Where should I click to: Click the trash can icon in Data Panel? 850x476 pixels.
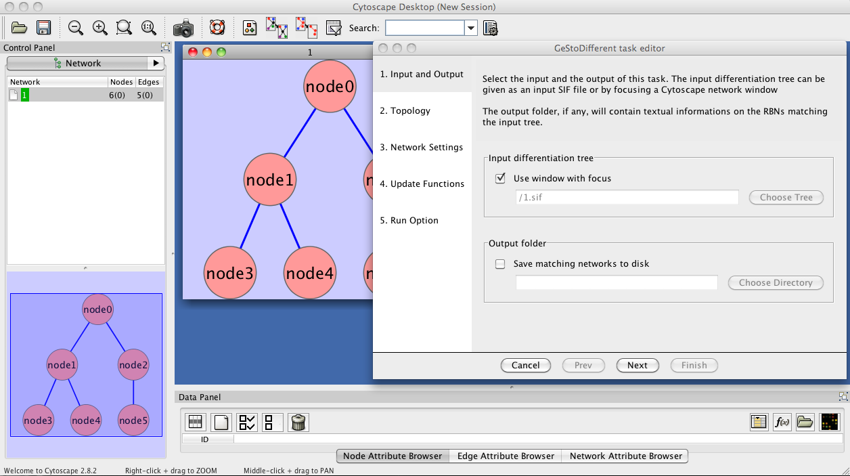click(298, 423)
